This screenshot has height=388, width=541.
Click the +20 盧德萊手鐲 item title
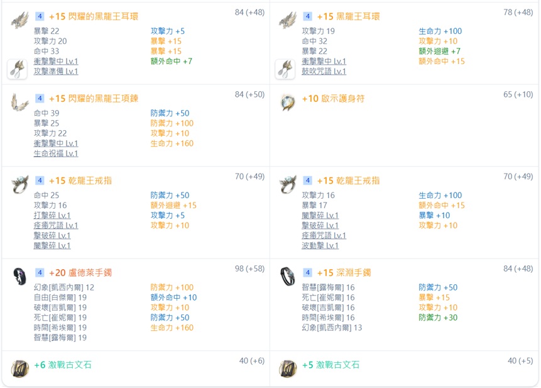(x=80, y=273)
